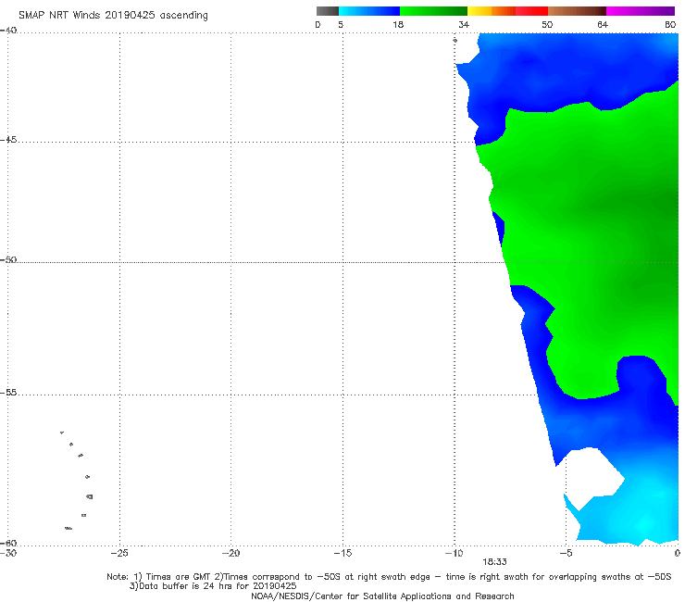
Task: Click the gray 0-5 segment of the colorbar
Action: click(x=328, y=11)
